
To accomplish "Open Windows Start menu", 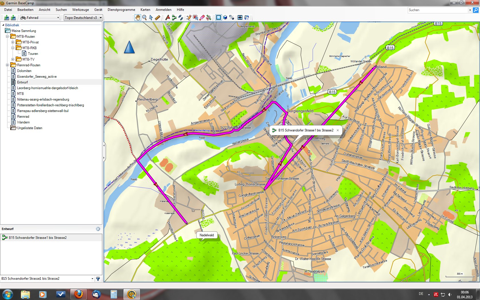I will (8, 294).
